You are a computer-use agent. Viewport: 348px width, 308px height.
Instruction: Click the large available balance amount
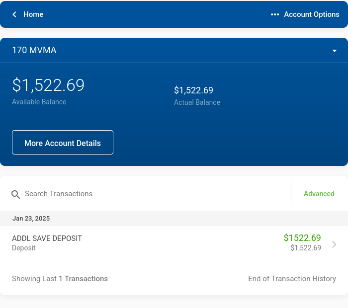click(48, 85)
